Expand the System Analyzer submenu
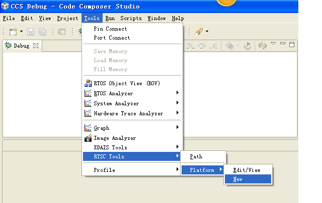322x203 pixels. click(x=132, y=103)
